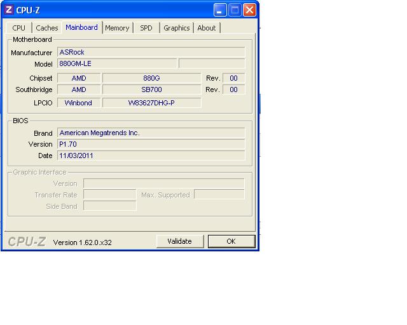Click the empty second Model field
Screen dimensions: 407x325
click(212, 63)
